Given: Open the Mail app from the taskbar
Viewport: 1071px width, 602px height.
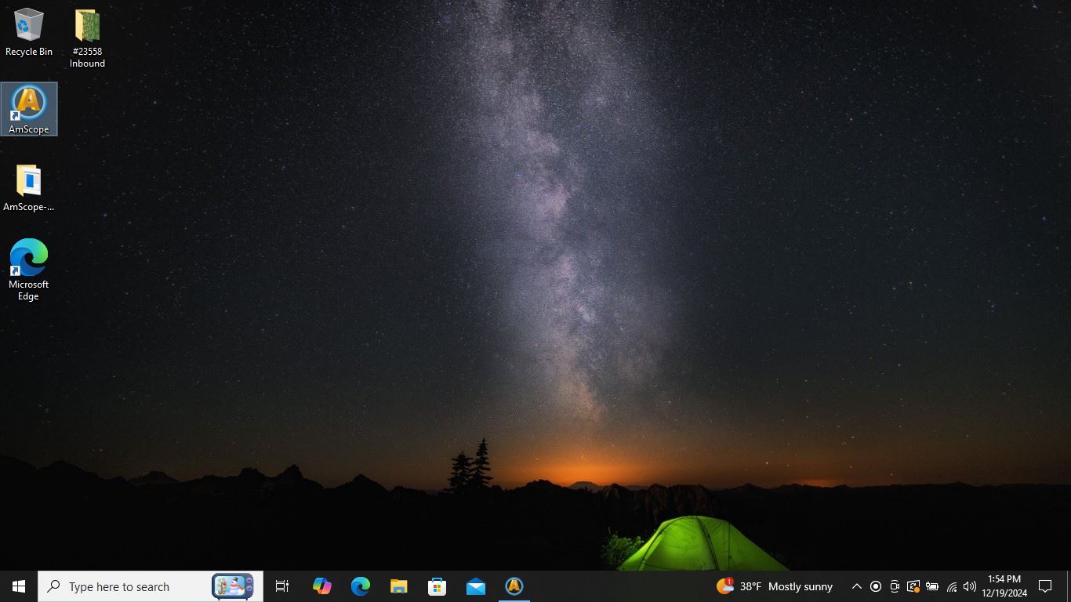Looking at the screenshot, I should [476, 586].
